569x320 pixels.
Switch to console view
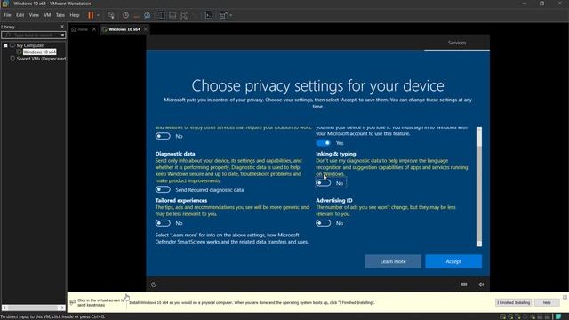coord(209,15)
